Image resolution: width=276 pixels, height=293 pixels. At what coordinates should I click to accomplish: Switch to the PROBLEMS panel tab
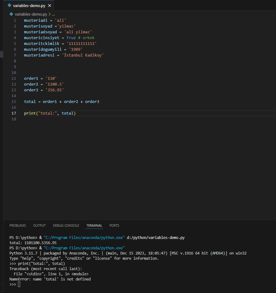click(18, 225)
